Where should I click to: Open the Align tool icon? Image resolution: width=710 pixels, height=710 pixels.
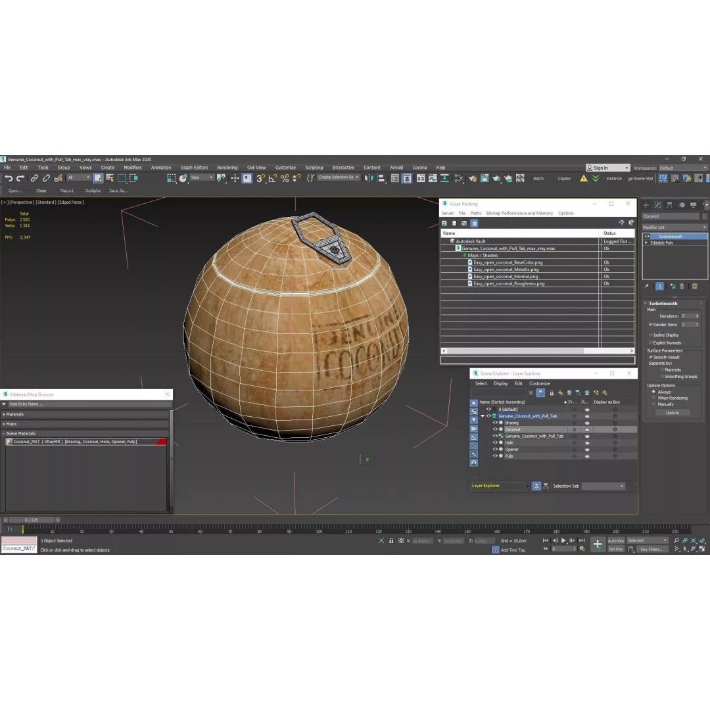(381, 178)
